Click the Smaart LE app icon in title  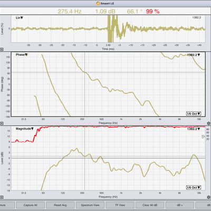tap(98, 3)
